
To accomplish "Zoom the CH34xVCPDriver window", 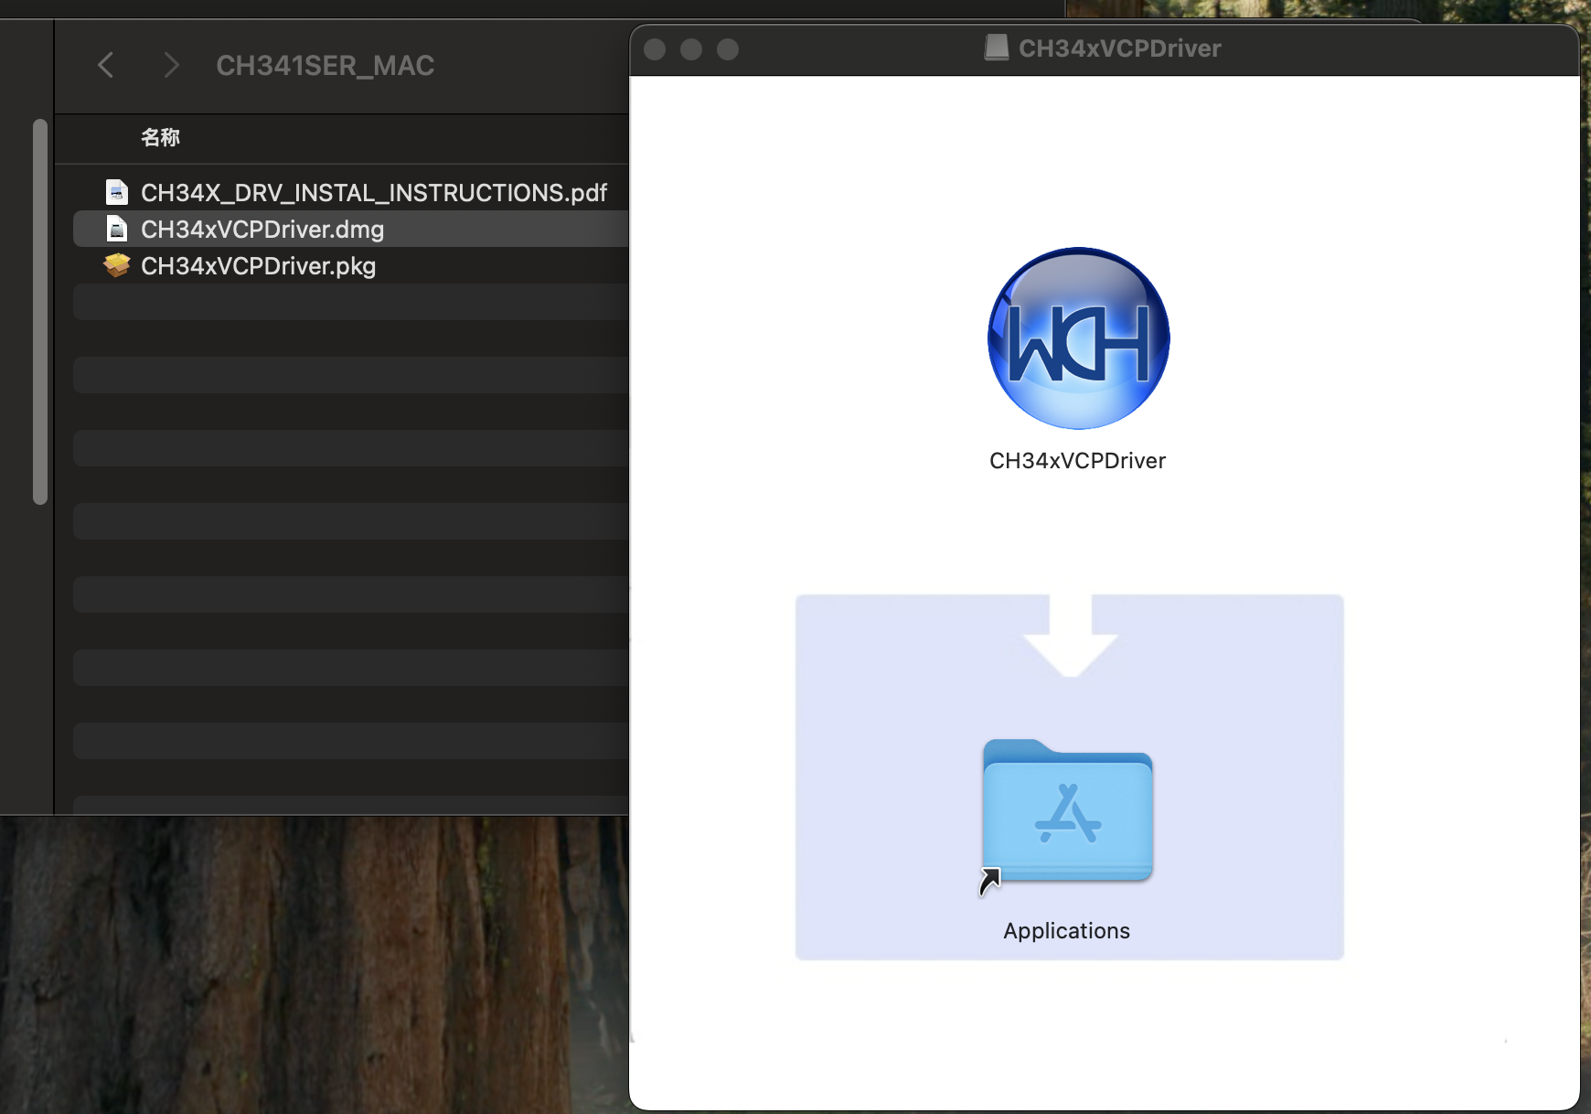I will 728,49.
